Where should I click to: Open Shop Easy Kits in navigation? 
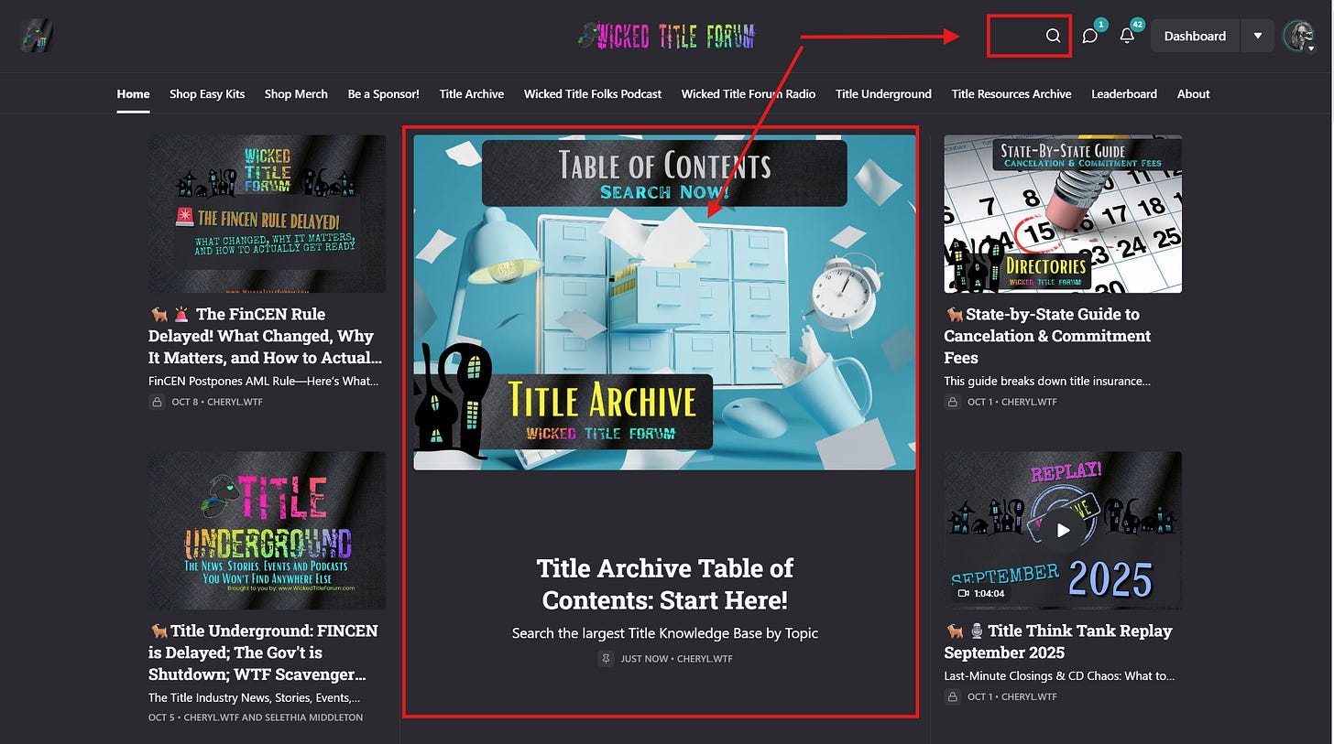click(x=207, y=93)
